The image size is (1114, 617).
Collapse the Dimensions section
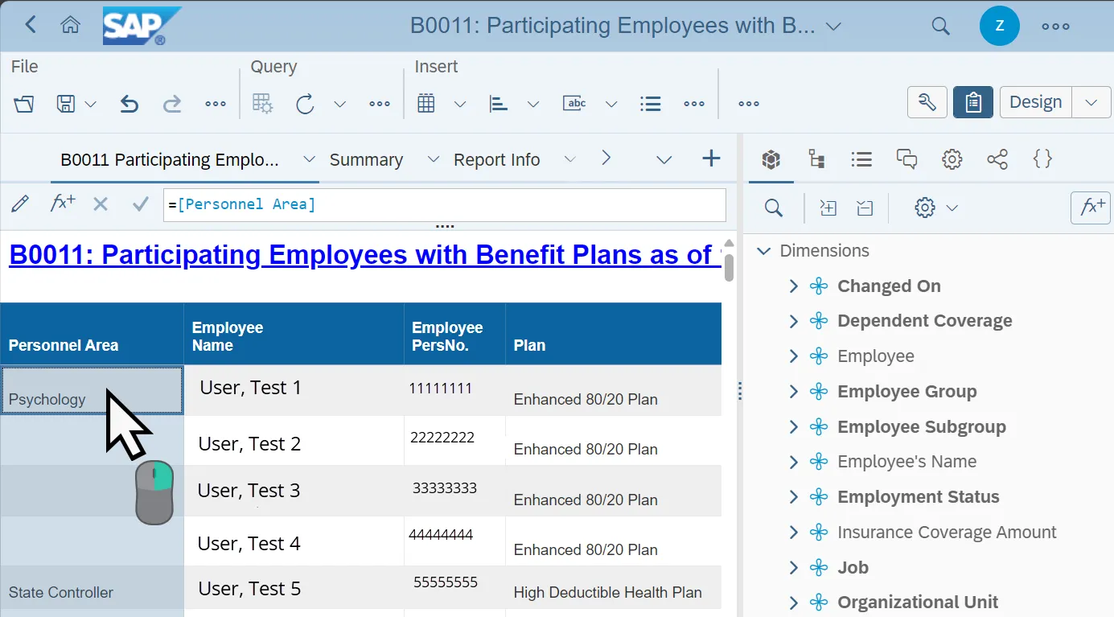click(764, 251)
